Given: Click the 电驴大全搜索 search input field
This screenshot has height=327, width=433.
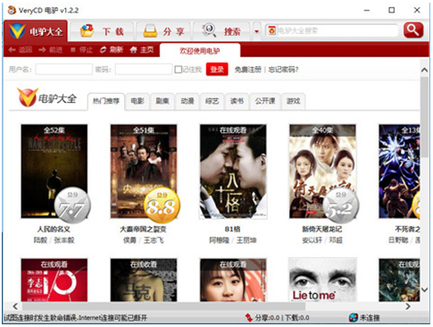Looking at the screenshot, I should tap(337, 30).
